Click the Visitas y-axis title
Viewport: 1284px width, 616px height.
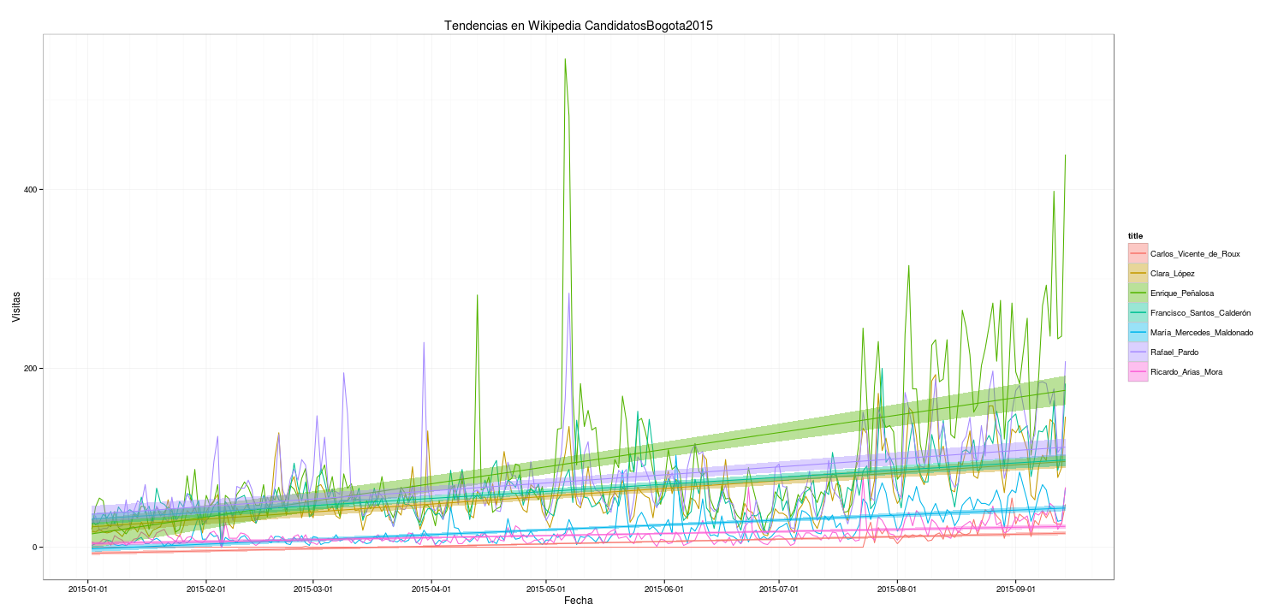coord(16,306)
